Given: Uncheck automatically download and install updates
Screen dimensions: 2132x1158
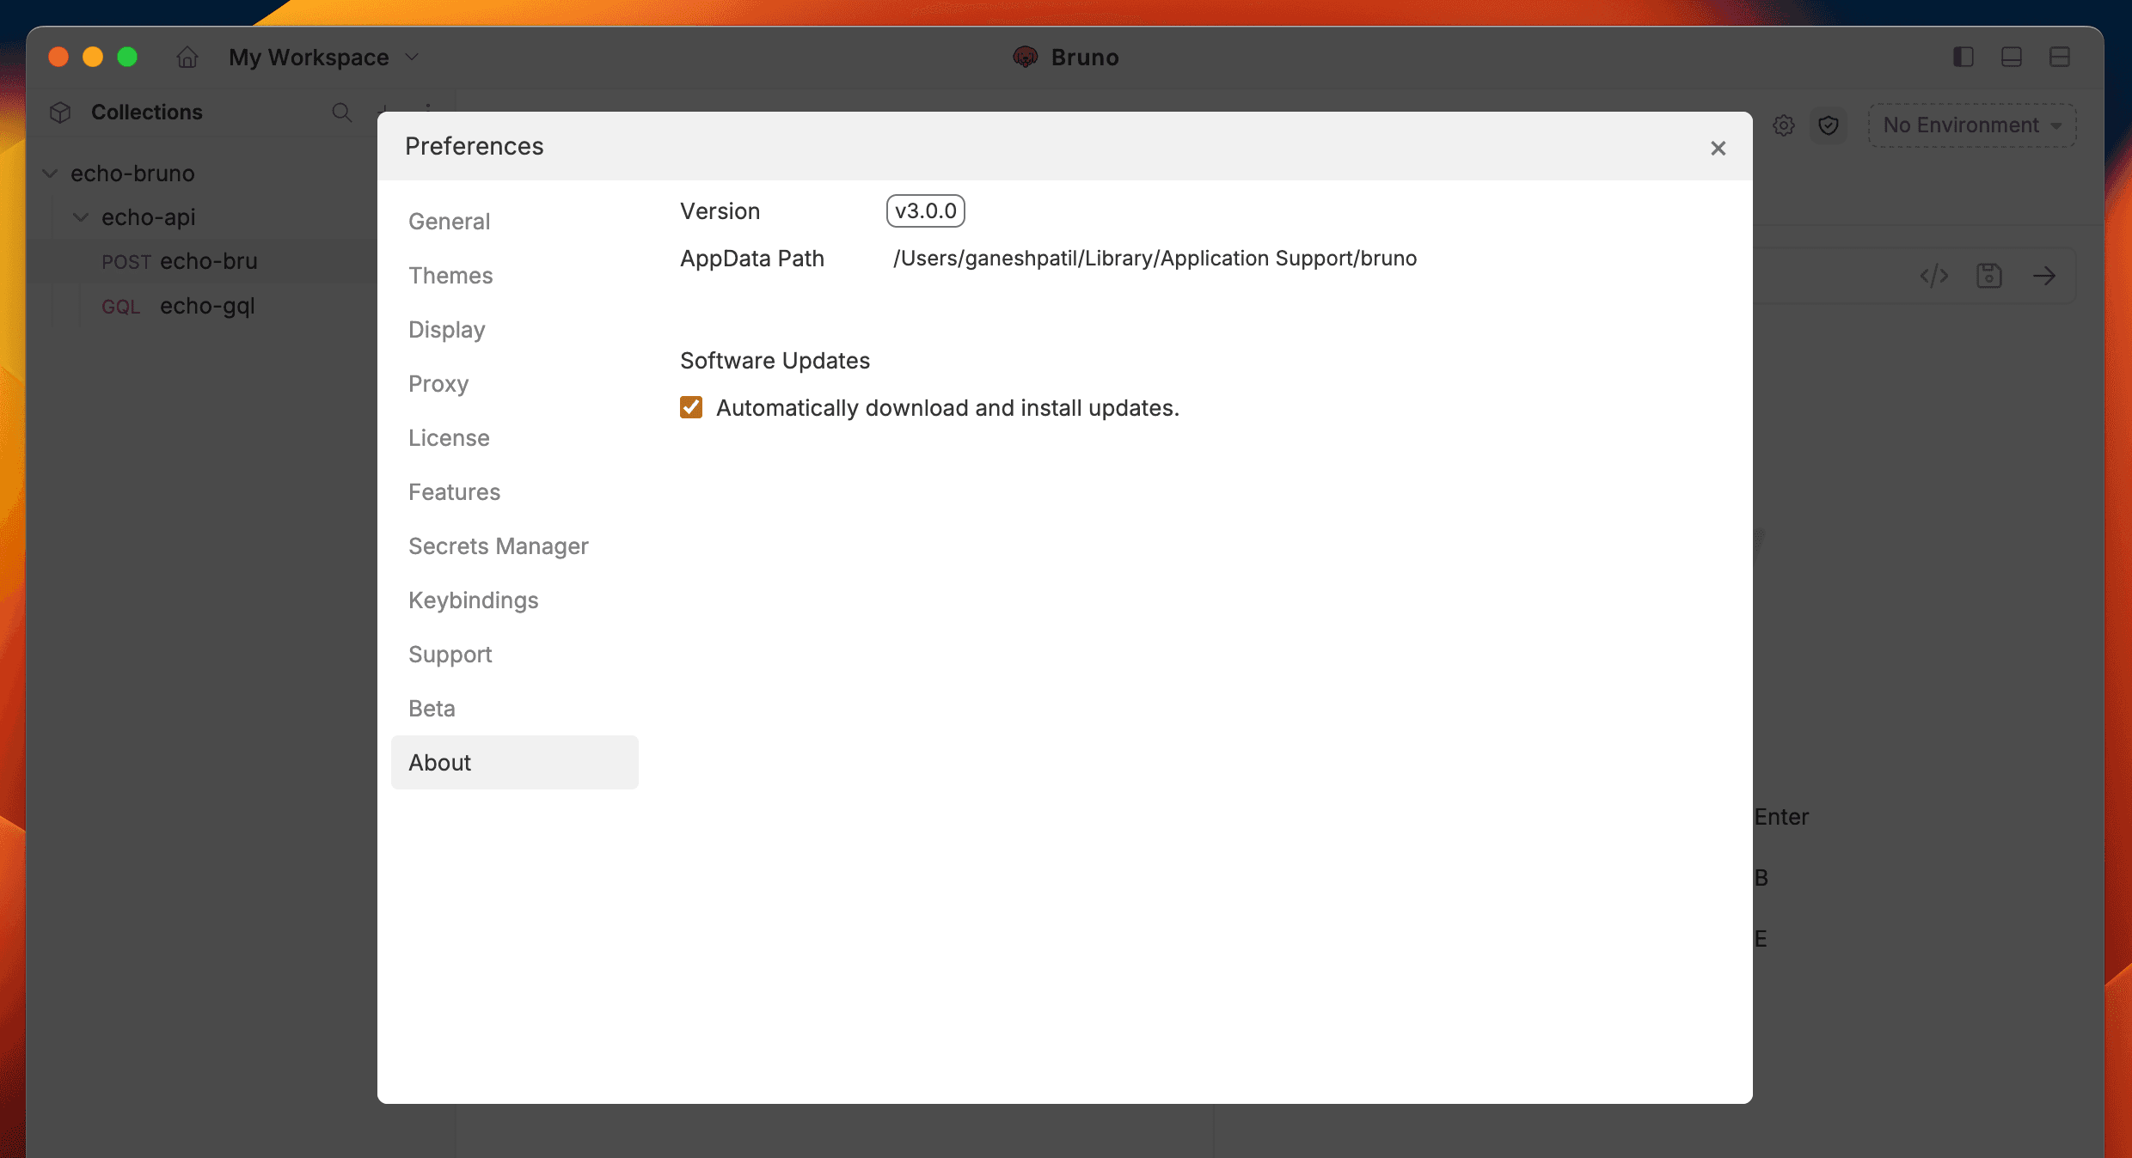Looking at the screenshot, I should point(691,407).
